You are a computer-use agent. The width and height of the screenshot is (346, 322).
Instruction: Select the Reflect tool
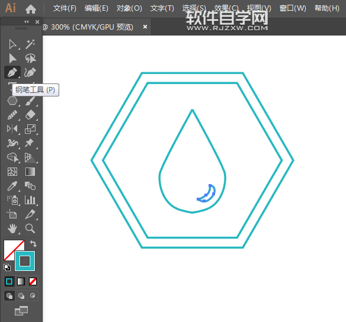(12, 128)
